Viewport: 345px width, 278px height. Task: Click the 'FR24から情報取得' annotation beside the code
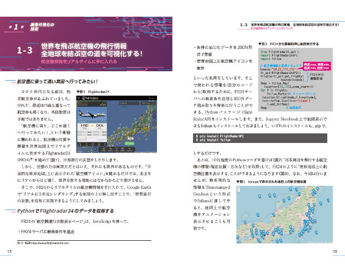(316, 77)
